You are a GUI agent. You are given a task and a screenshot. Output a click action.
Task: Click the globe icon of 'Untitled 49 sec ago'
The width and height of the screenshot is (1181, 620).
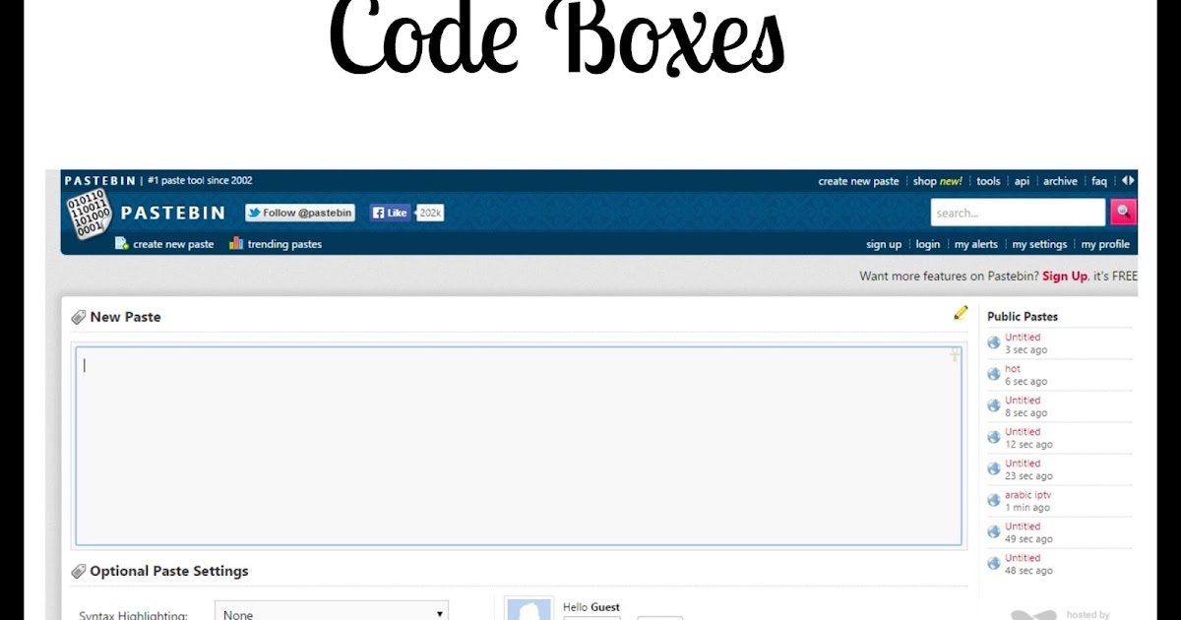click(x=994, y=531)
